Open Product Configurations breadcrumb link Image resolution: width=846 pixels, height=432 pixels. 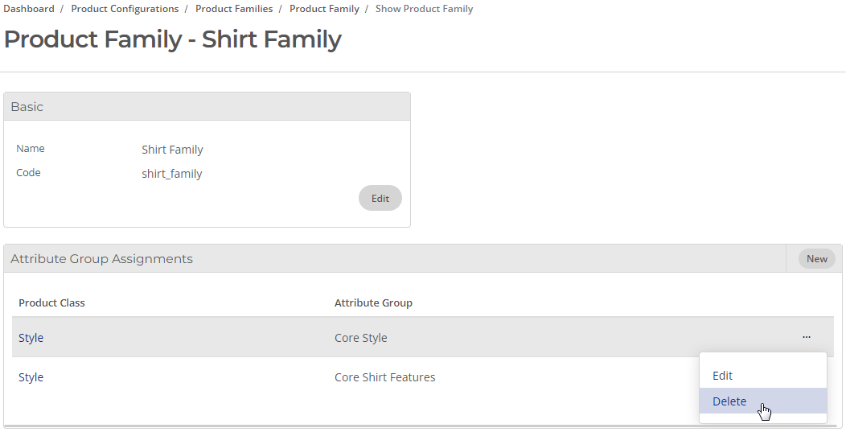125,9
